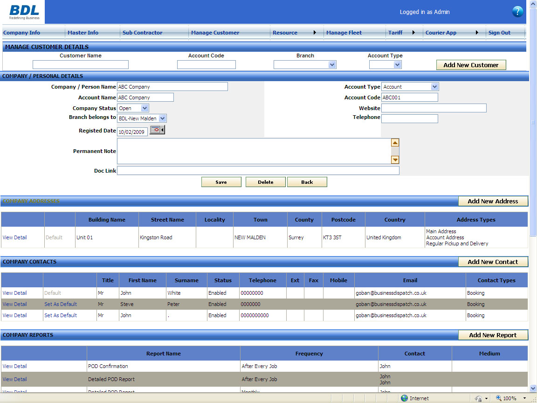The width and height of the screenshot is (537, 403).
Task: Set contact John with 0000000000 as default
Action: click(61, 315)
